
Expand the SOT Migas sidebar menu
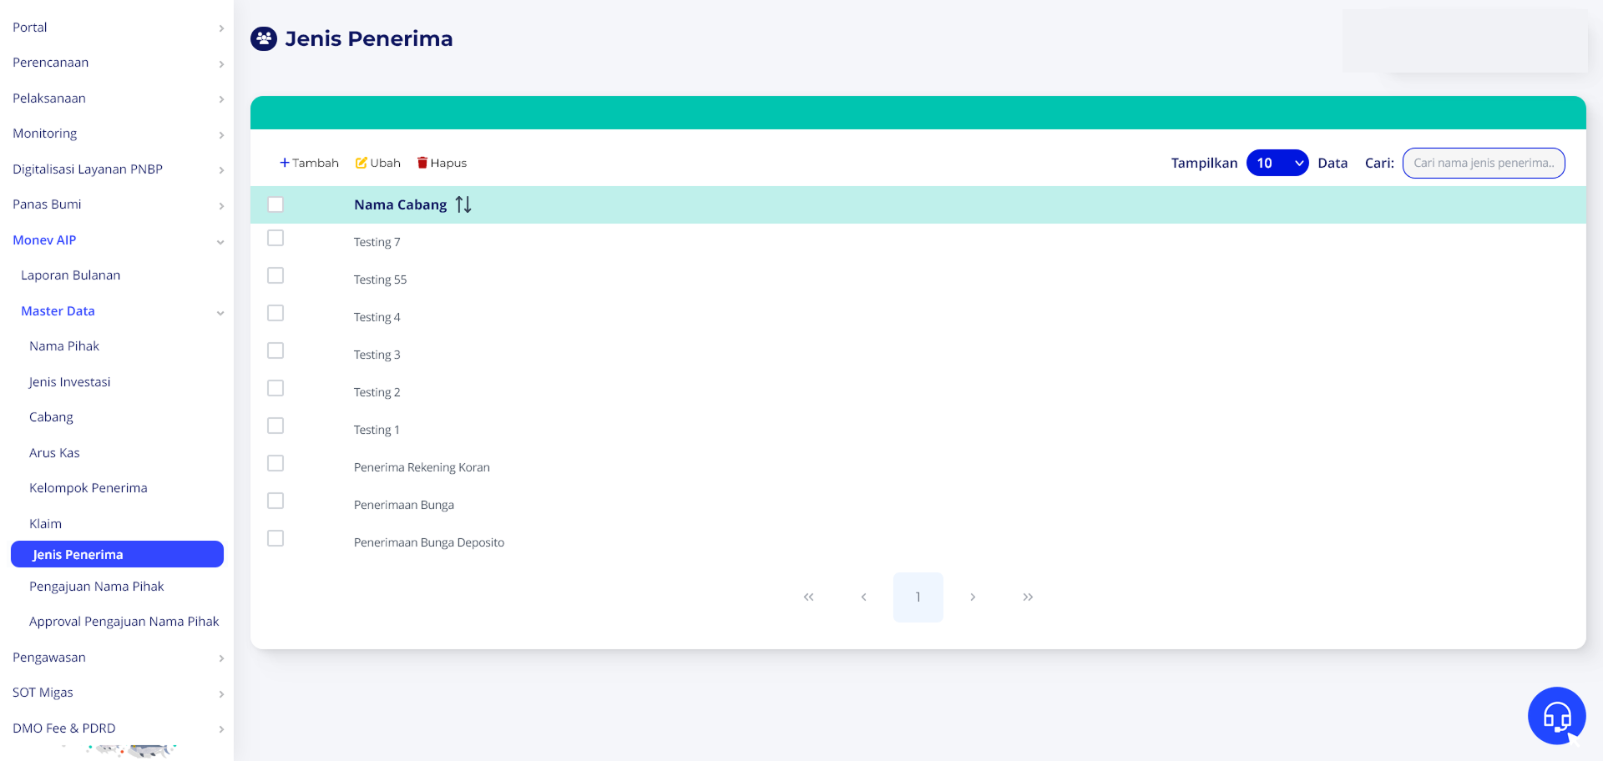coord(117,693)
